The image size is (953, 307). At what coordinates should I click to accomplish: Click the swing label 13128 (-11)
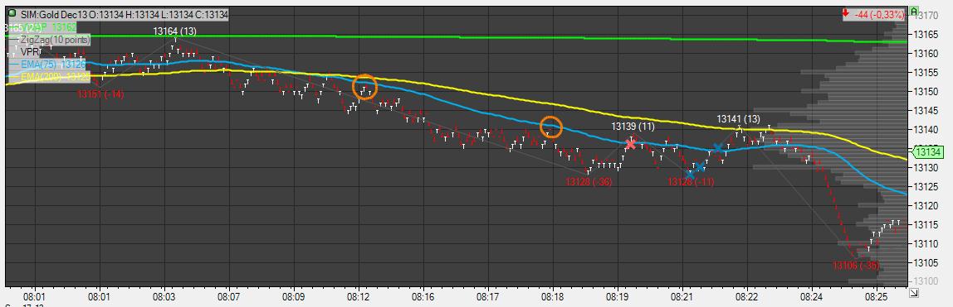coord(691,182)
